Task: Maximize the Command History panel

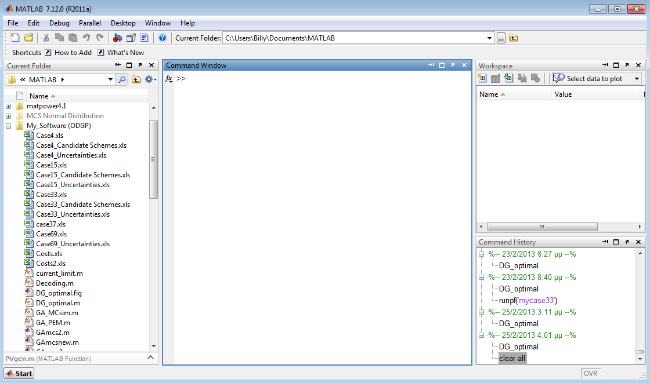Action: point(616,242)
